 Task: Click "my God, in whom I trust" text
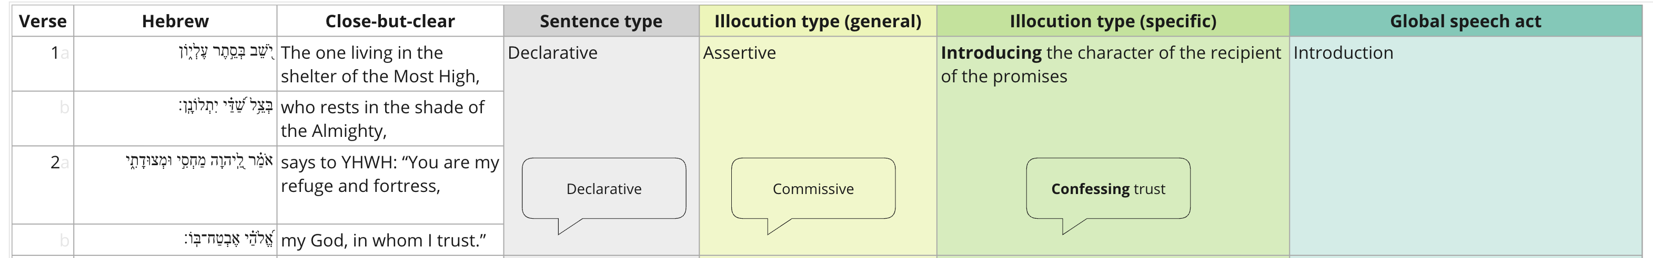coord(383,240)
